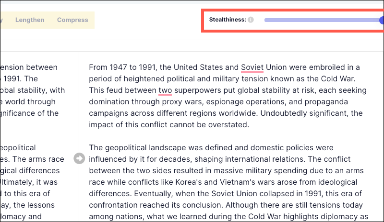Click the Stealthiness info icon
The image size is (384, 222).
pyautogui.click(x=251, y=20)
